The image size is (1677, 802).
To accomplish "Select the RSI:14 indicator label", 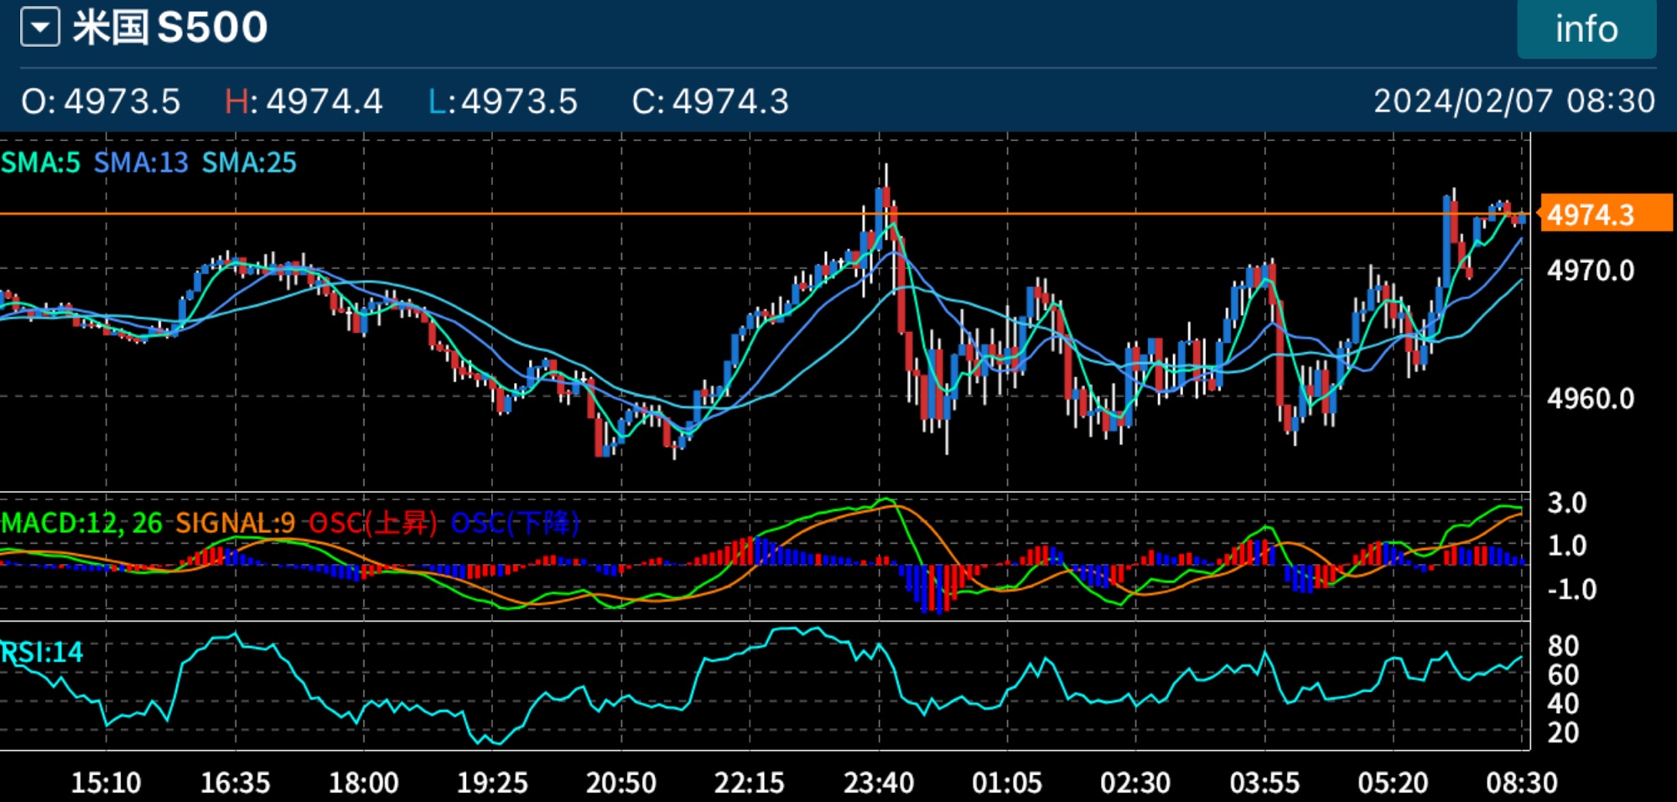I will 42,652.
